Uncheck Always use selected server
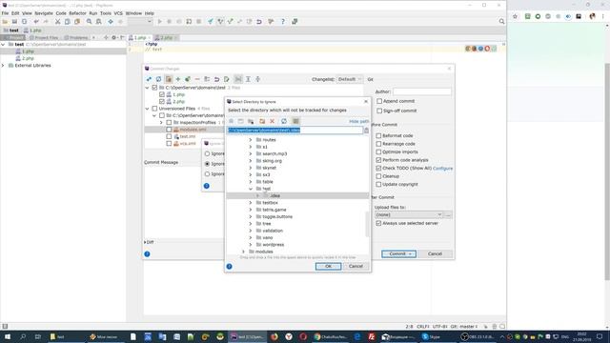The image size is (610, 343). (x=378, y=224)
